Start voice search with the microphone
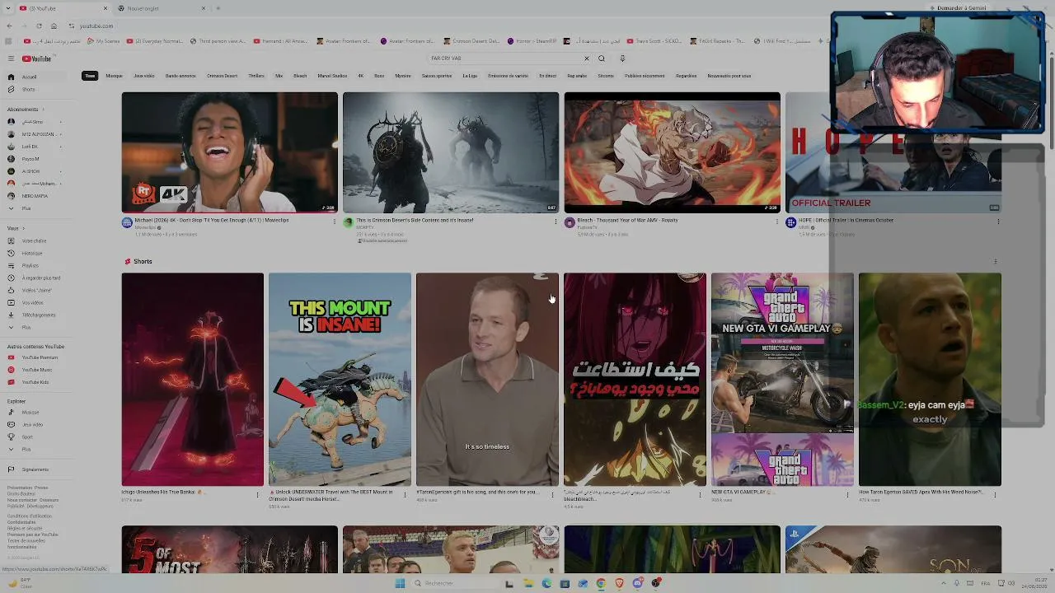This screenshot has width=1055, height=593. click(x=622, y=58)
